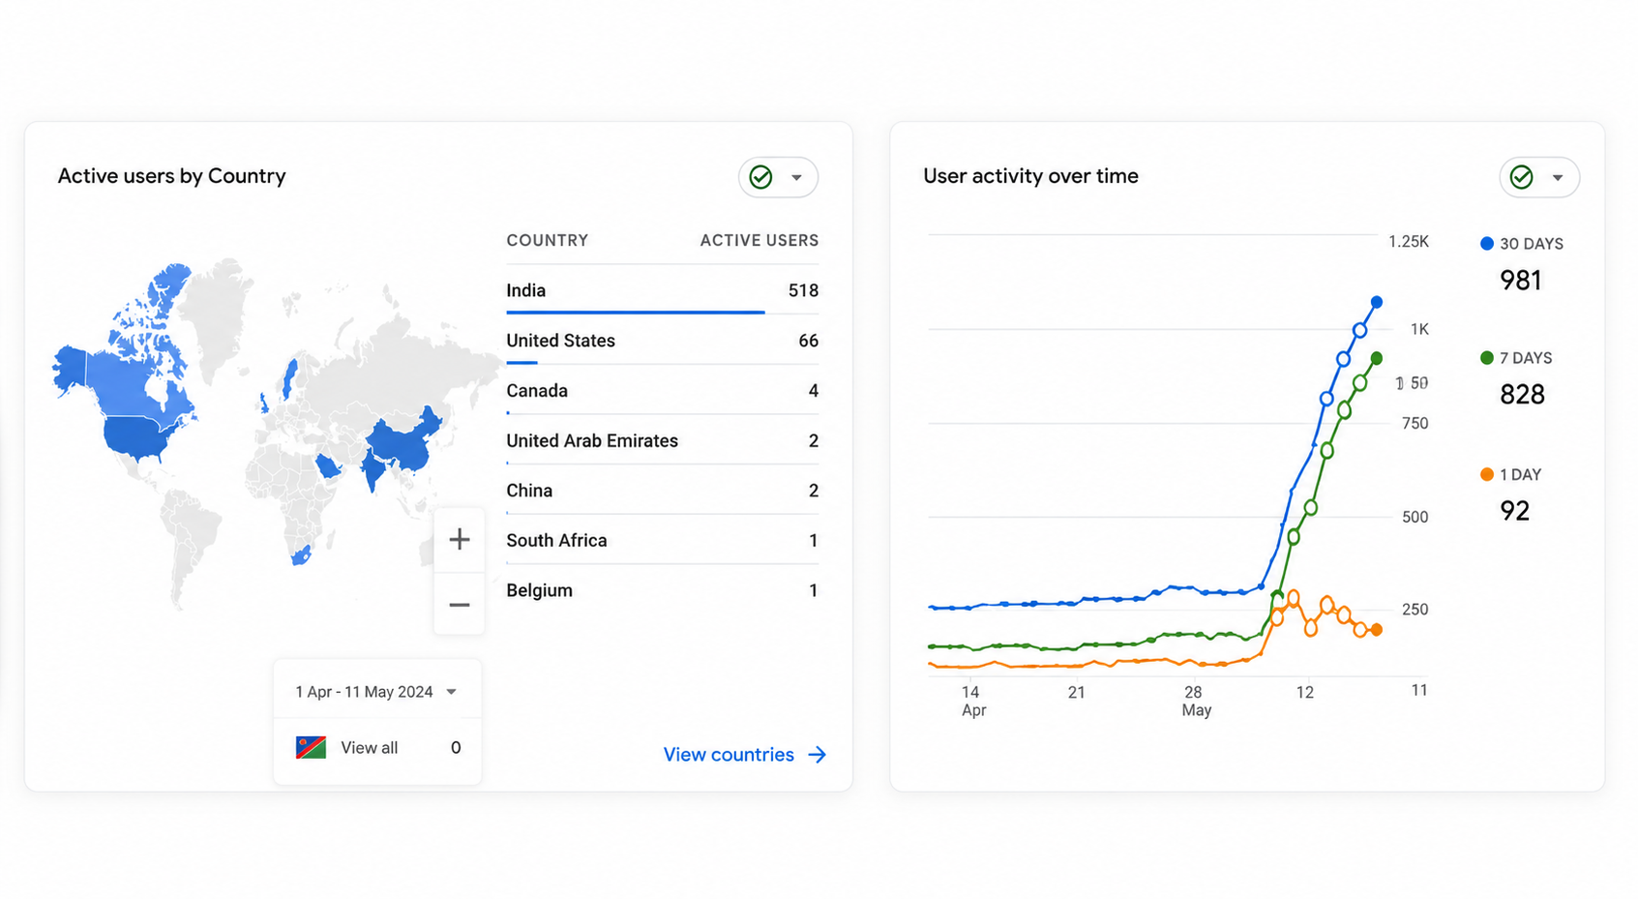
Task: Click View all in the map popup
Action: (x=369, y=748)
